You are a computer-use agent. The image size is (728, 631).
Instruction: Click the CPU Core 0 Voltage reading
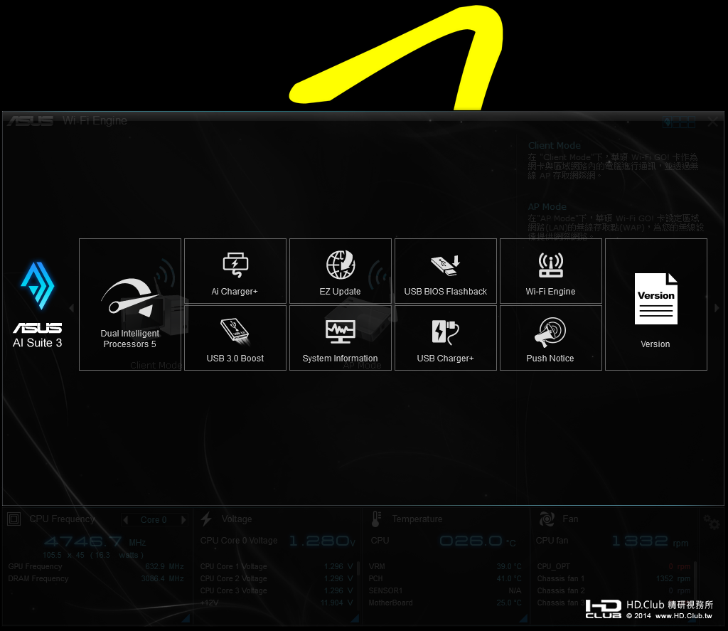click(x=322, y=541)
